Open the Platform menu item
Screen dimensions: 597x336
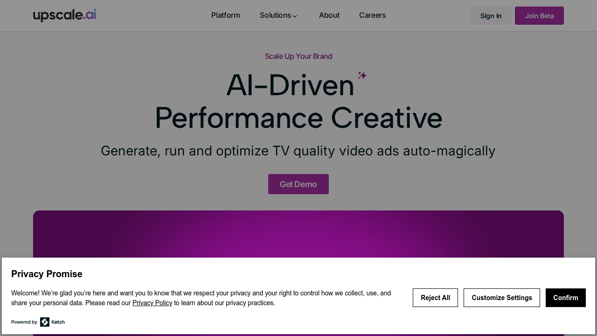[x=226, y=15]
